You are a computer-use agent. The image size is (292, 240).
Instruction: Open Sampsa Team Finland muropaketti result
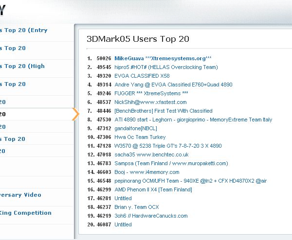(171, 163)
